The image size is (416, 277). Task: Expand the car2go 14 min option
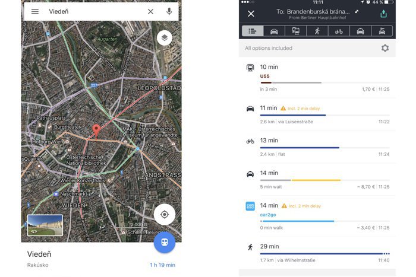click(x=317, y=215)
